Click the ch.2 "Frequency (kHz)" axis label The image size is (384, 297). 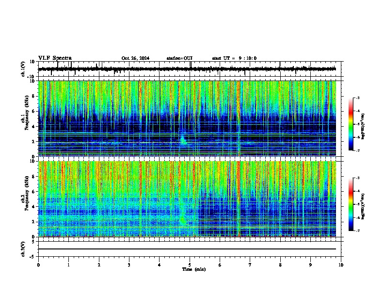point(27,193)
